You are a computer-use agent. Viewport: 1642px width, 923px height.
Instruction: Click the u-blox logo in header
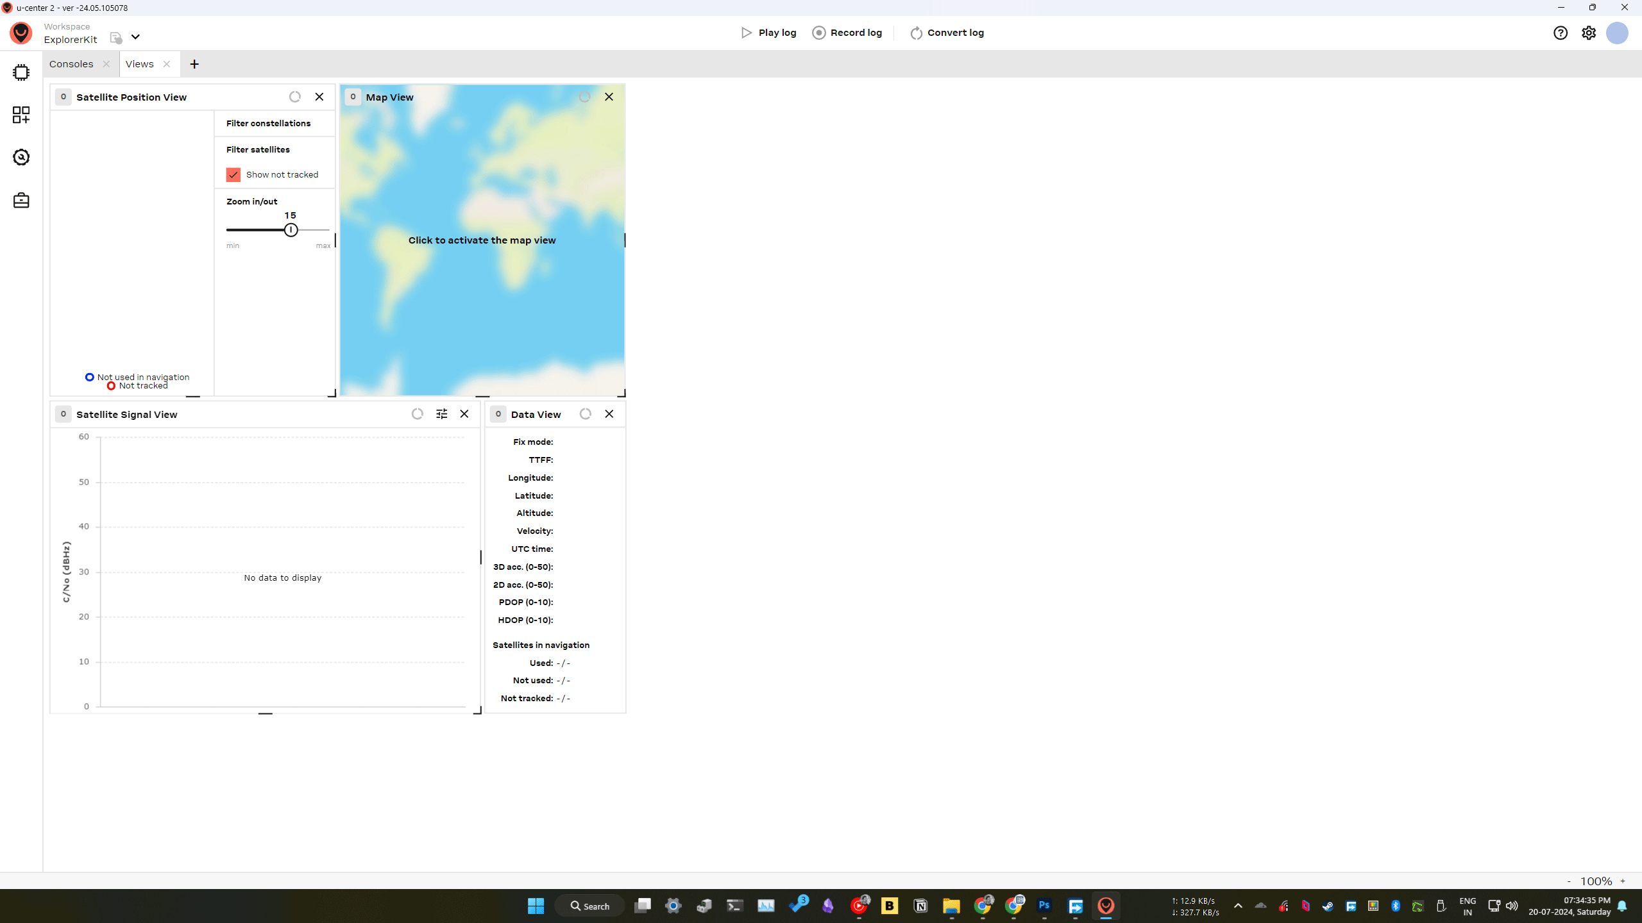[21, 33]
